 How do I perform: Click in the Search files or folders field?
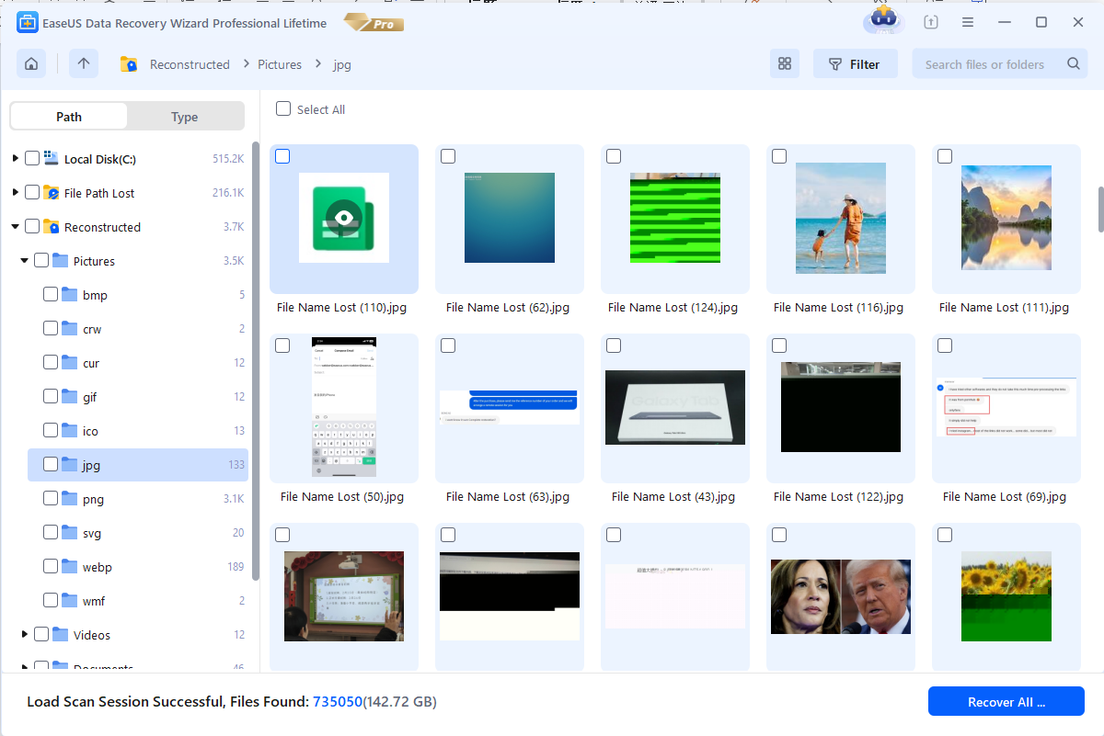click(x=984, y=64)
